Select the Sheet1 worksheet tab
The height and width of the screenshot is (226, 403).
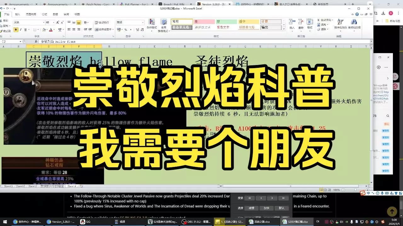coord(8,186)
